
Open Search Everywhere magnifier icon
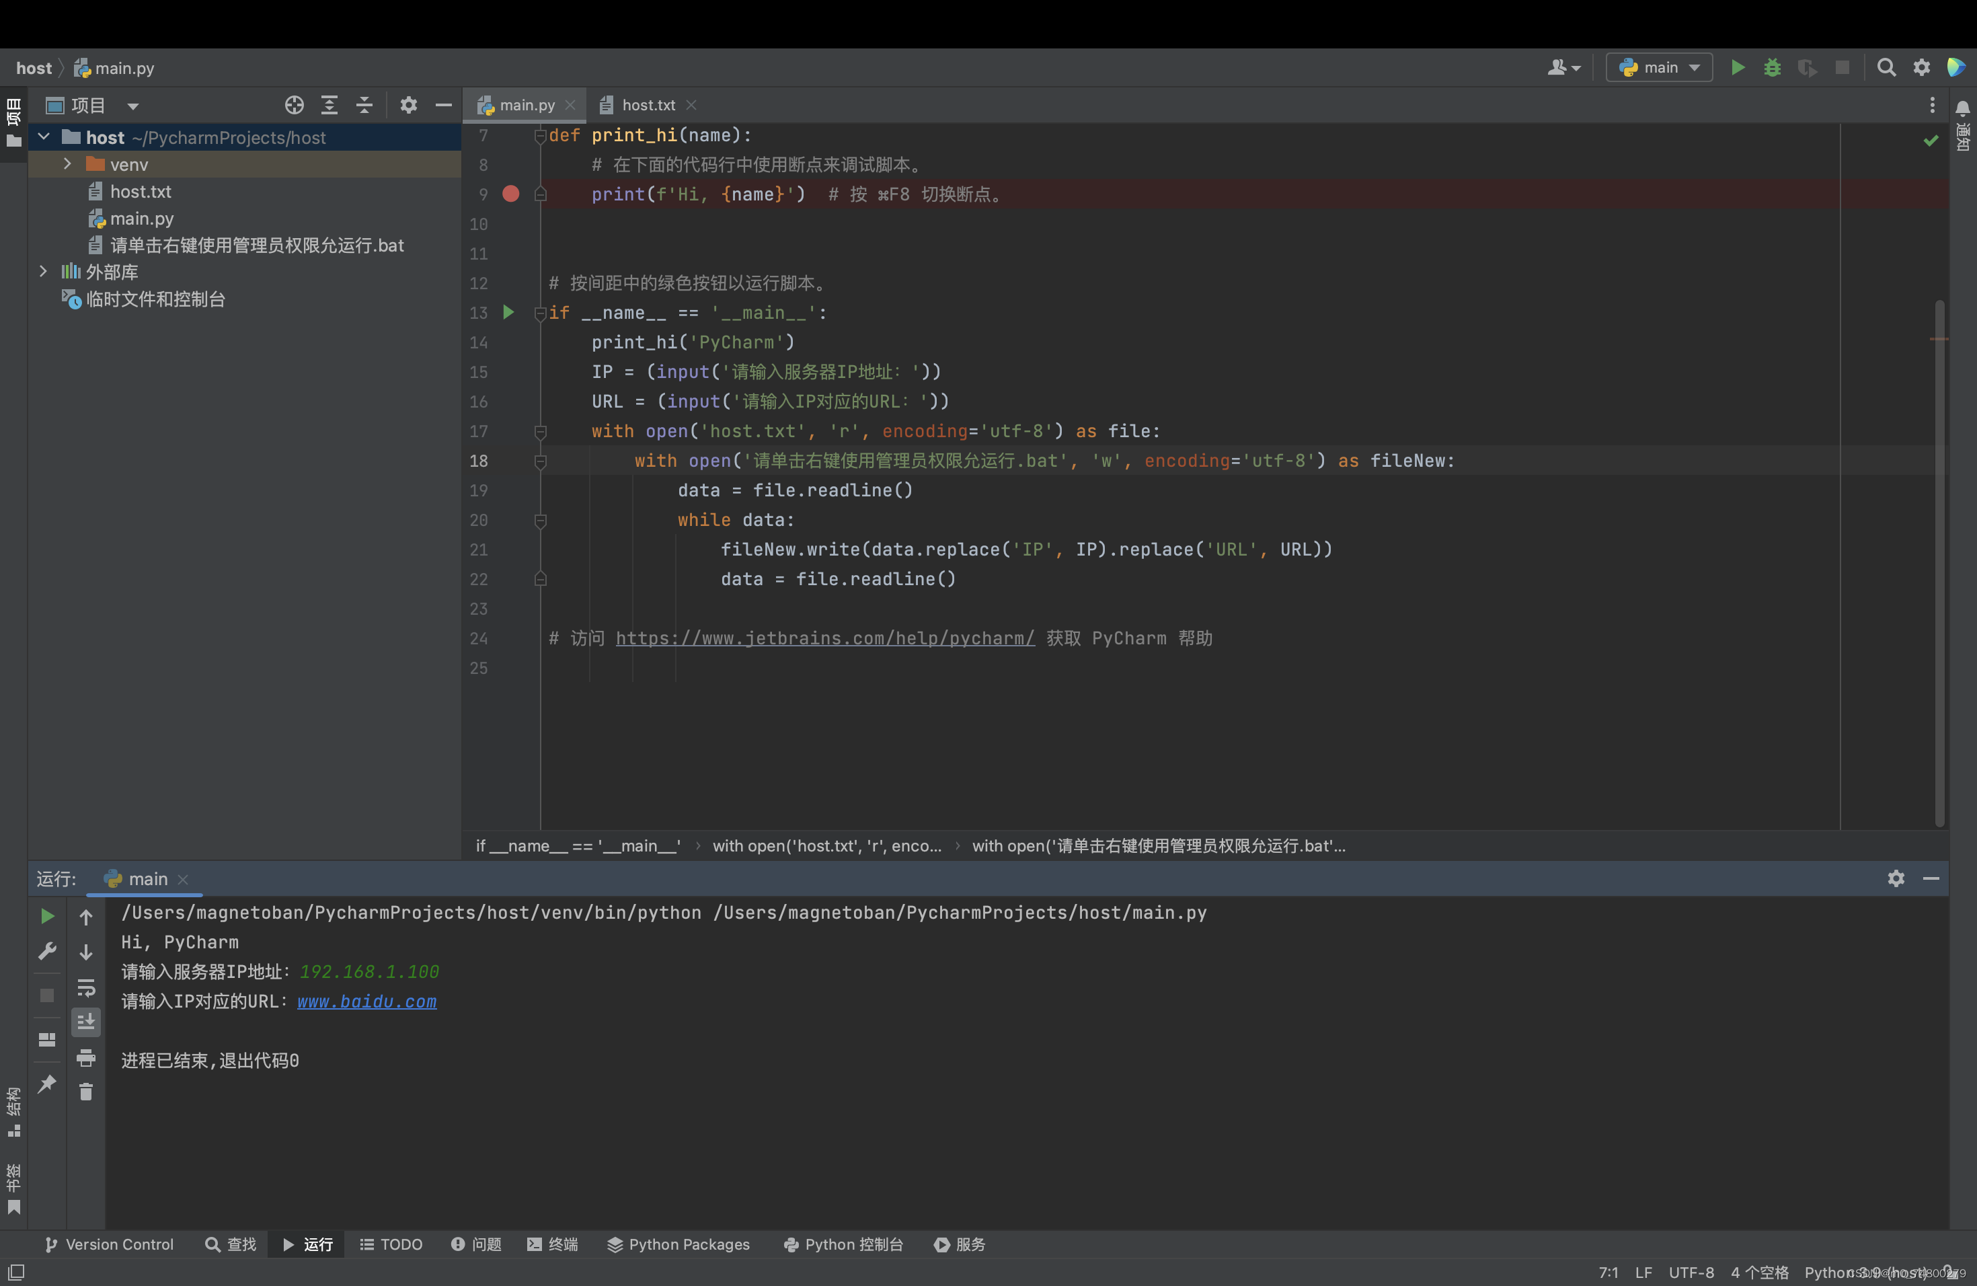click(x=1886, y=67)
